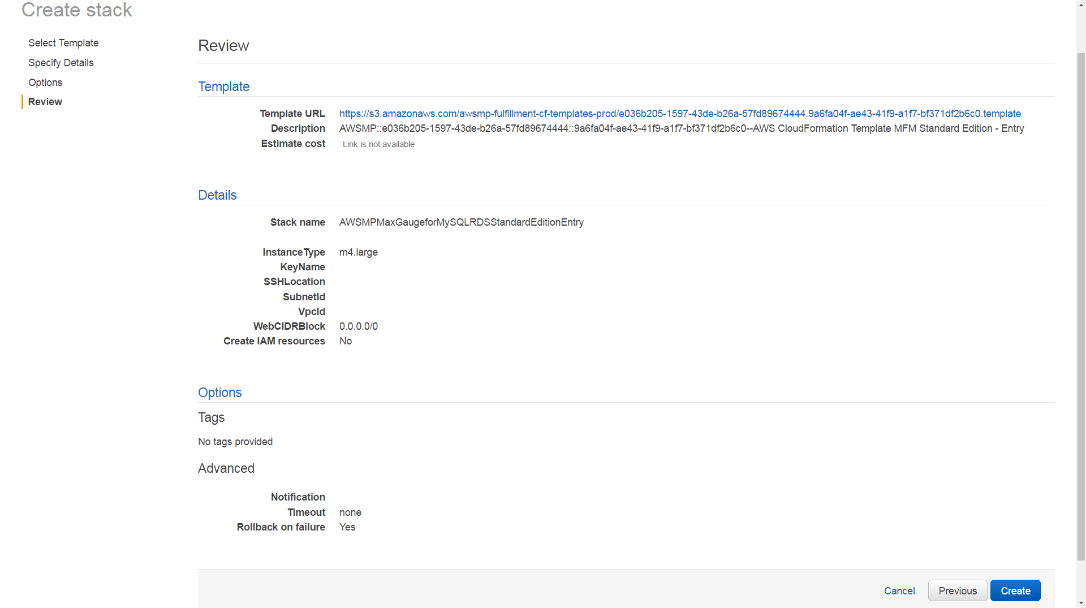
Task: Open the Options step in sidebar
Action: 45,83
